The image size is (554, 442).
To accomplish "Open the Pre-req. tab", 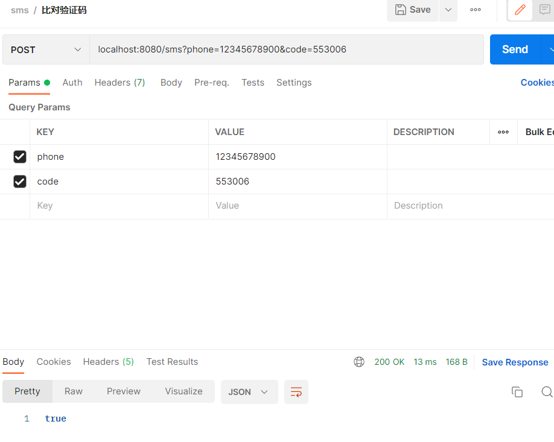I will (x=212, y=83).
